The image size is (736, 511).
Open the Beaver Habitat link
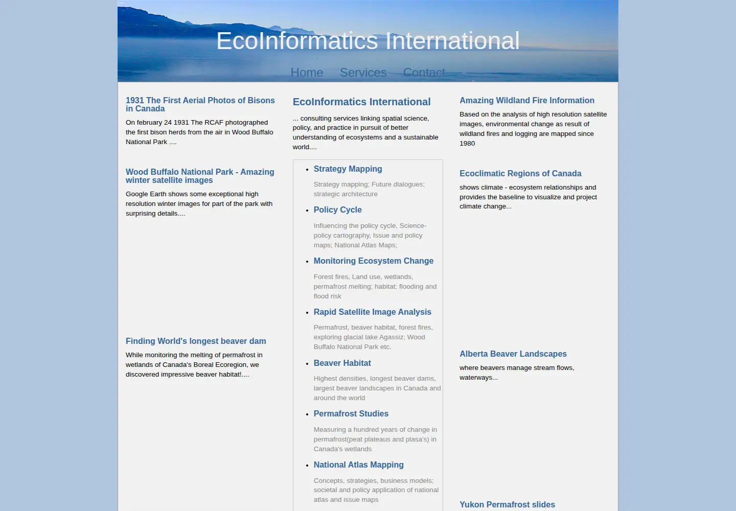[x=342, y=363]
